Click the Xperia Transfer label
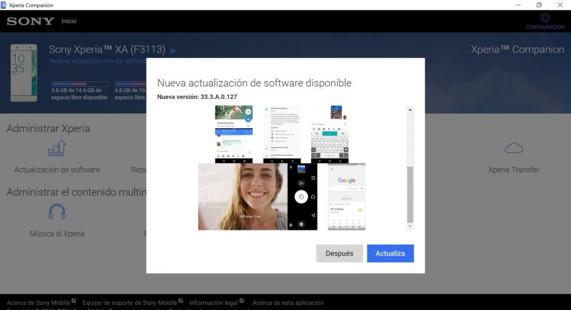 pyautogui.click(x=513, y=169)
